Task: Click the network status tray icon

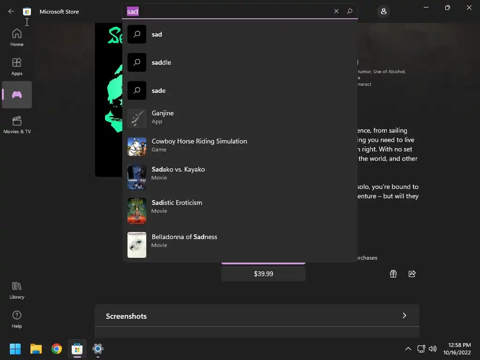Action: [x=421, y=349]
